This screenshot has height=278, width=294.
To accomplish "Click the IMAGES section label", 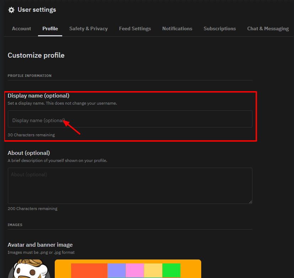I will (15, 225).
